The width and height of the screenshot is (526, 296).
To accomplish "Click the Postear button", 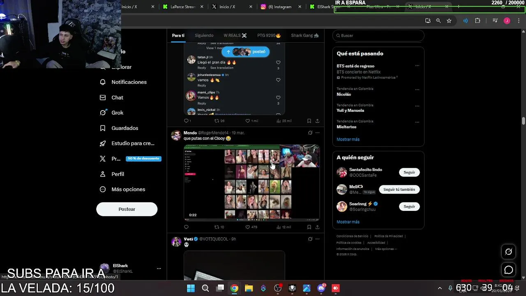I will pos(127,209).
